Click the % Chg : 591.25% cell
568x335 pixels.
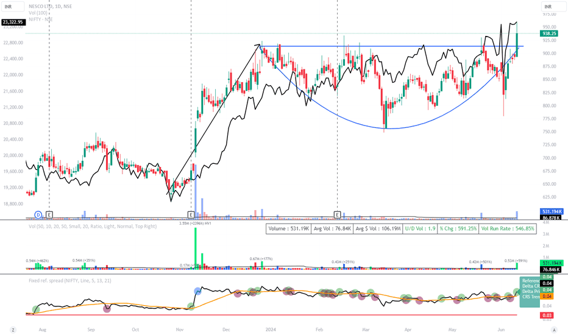[458, 229]
